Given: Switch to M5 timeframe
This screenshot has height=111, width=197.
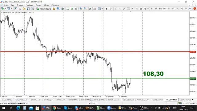Looking at the screenshot, I should pyautogui.click(x=156, y=9).
